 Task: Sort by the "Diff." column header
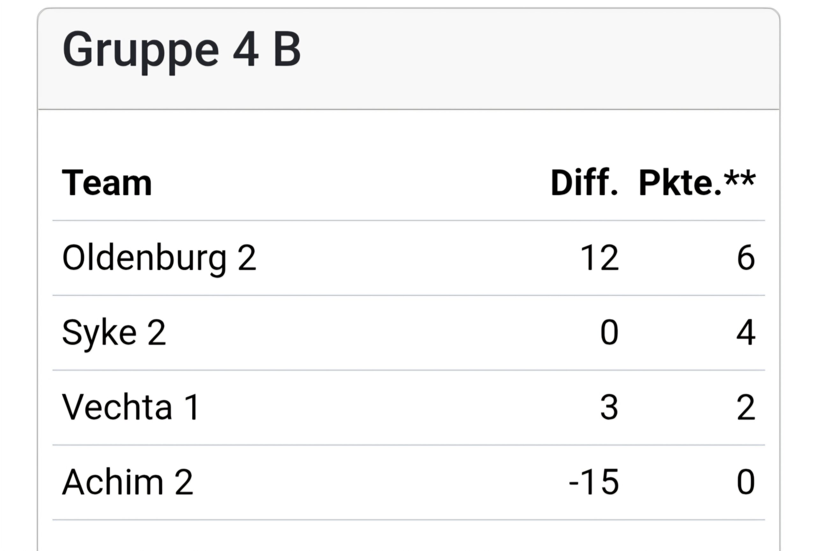tap(584, 183)
